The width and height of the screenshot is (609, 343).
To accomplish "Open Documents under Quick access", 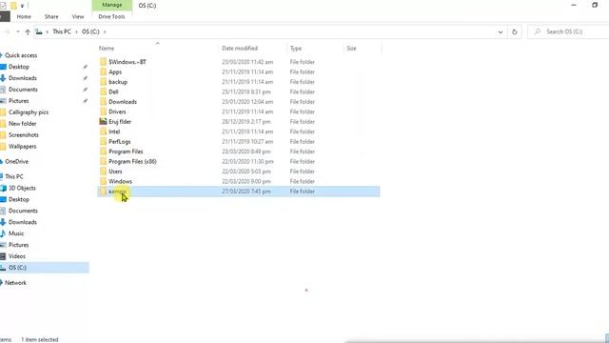I will [x=23, y=90].
